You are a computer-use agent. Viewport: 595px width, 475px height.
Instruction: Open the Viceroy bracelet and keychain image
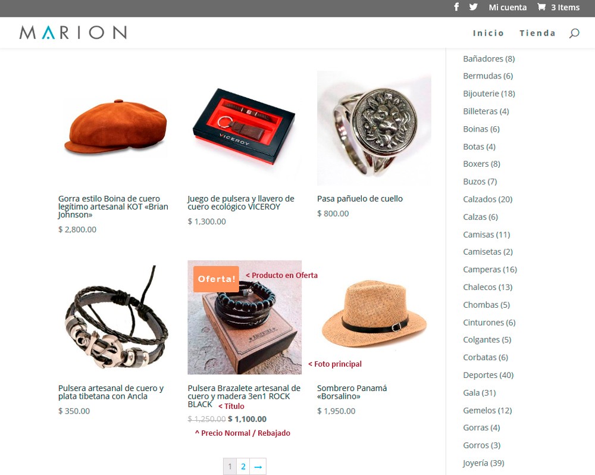[x=245, y=128]
